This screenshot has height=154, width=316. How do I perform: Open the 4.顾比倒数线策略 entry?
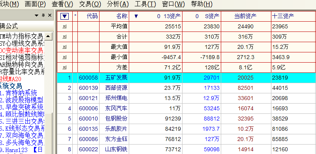[22, 114]
